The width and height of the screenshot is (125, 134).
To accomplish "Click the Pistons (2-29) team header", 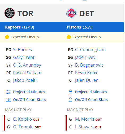I will coord(80,27).
